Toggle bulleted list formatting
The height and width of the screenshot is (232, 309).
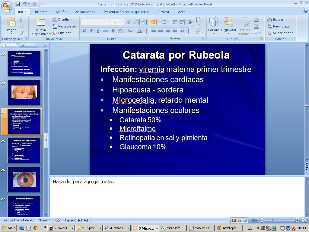point(153,22)
